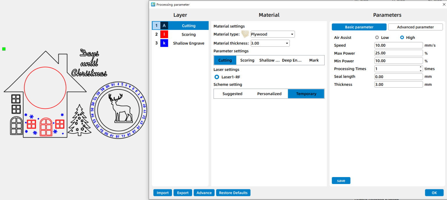Click the Christmas tree graphic on canvas
The image size is (447, 200).
(79, 120)
